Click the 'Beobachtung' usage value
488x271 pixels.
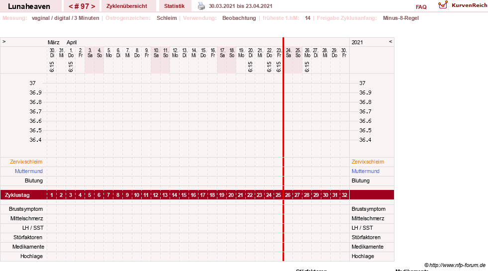pyautogui.click(x=239, y=18)
